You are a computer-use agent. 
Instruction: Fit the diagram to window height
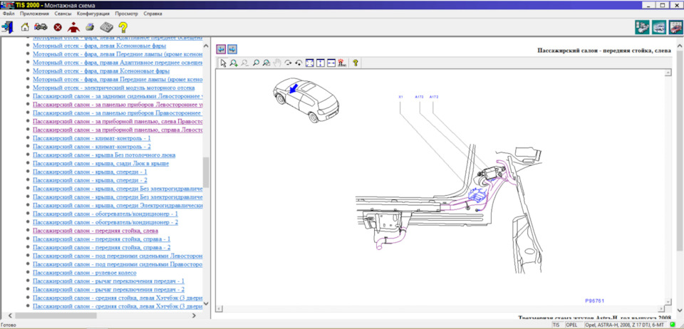click(320, 63)
